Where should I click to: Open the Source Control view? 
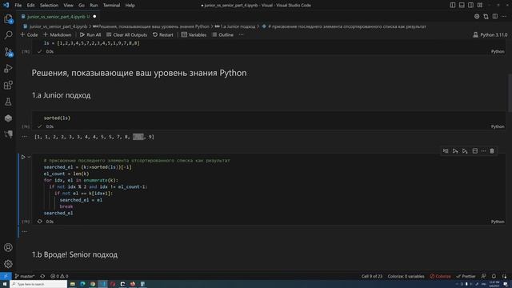[8, 52]
